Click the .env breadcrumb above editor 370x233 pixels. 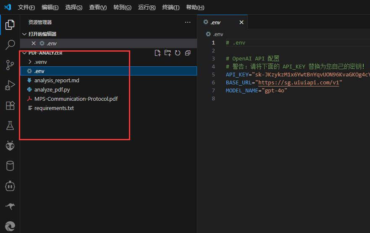tap(215, 34)
